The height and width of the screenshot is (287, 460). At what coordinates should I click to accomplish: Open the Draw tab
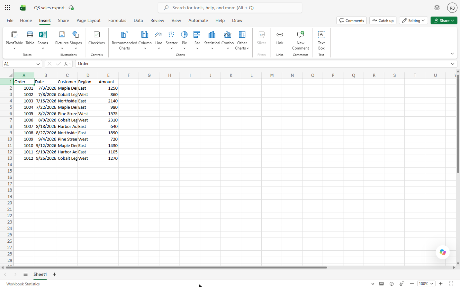(x=237, y=20)
